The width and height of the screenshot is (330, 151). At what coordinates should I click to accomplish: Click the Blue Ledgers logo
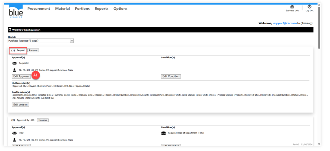(x=16, y=11)
